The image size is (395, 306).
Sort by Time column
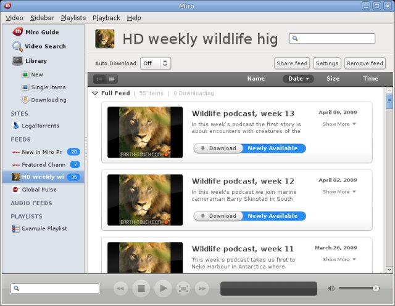coord(370,79)
